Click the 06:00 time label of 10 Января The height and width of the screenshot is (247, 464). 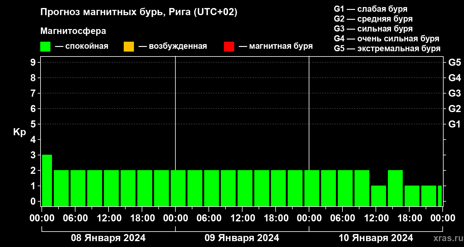click(x=342, y=218)
